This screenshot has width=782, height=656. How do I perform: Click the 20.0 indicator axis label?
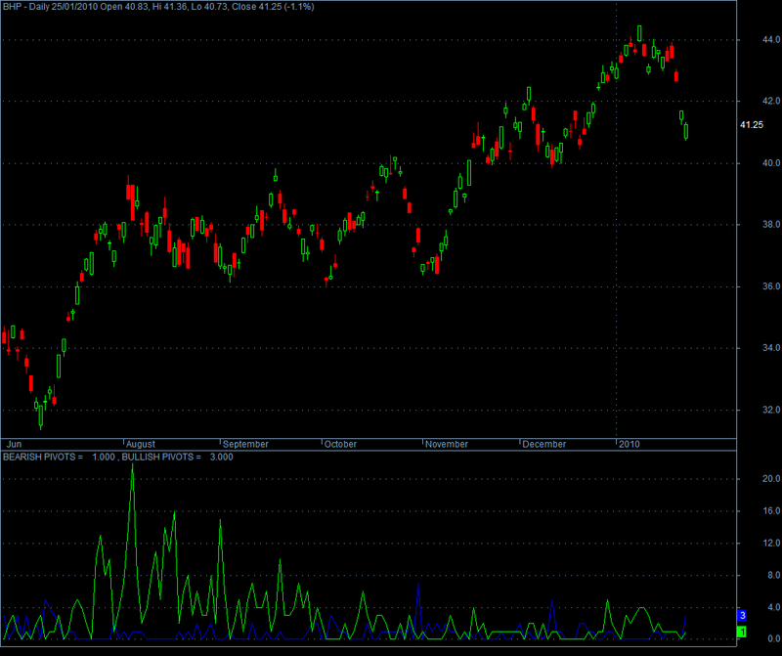[771, 478]
